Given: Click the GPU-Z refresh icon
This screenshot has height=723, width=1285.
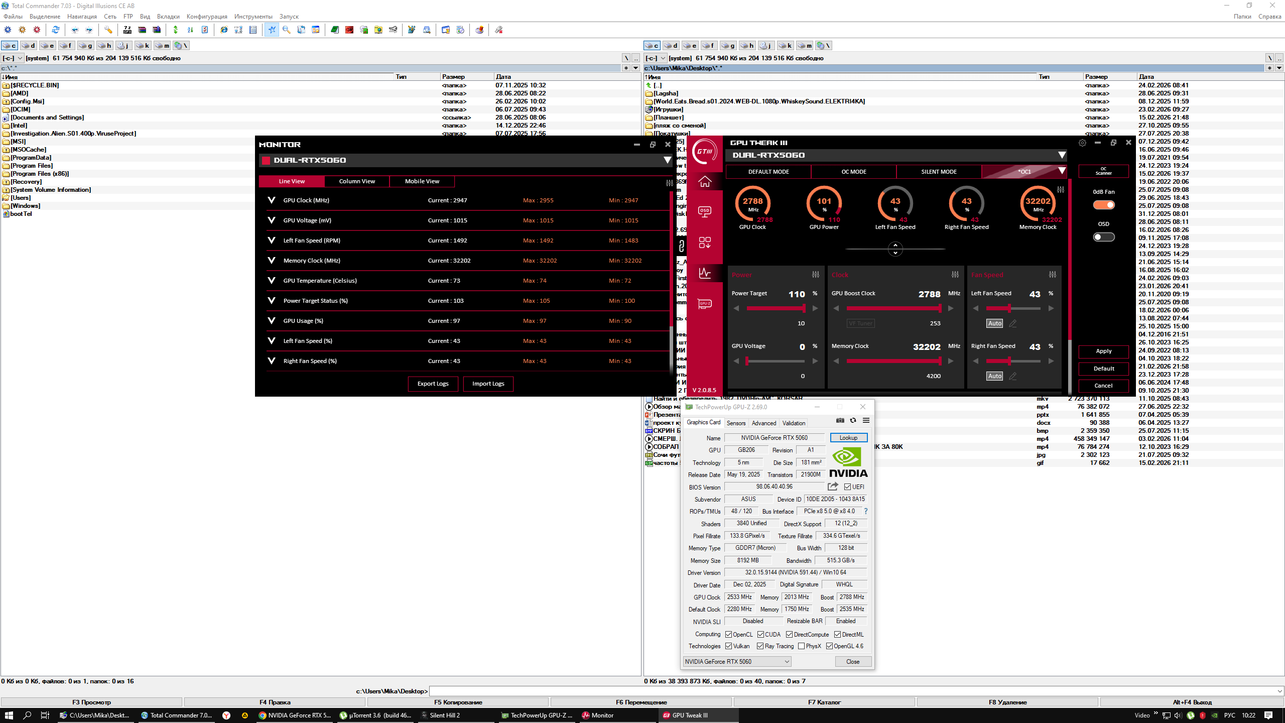Looking at the screenshot, I should pos(853,421).
